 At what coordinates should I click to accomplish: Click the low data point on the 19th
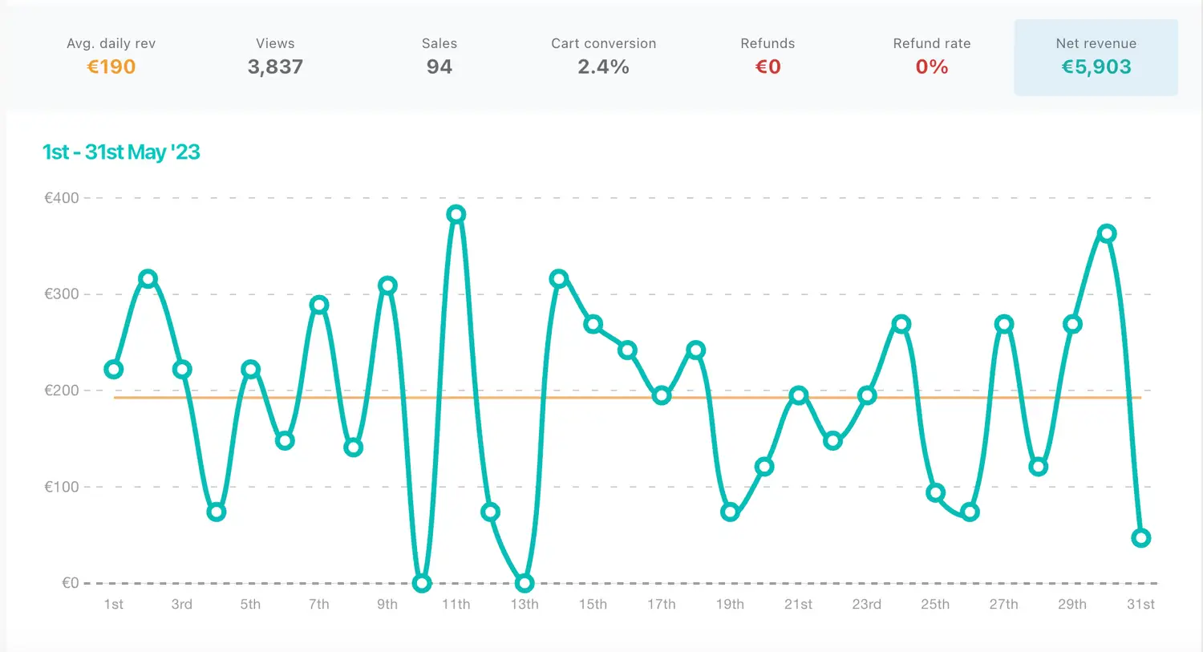tap(730, 512)
